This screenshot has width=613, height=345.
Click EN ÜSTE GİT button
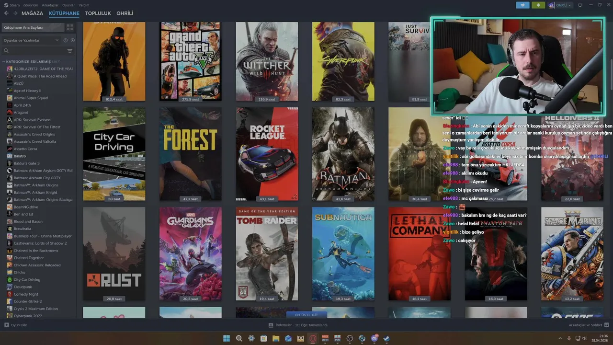pyautogui.click(x=306, y=315)
